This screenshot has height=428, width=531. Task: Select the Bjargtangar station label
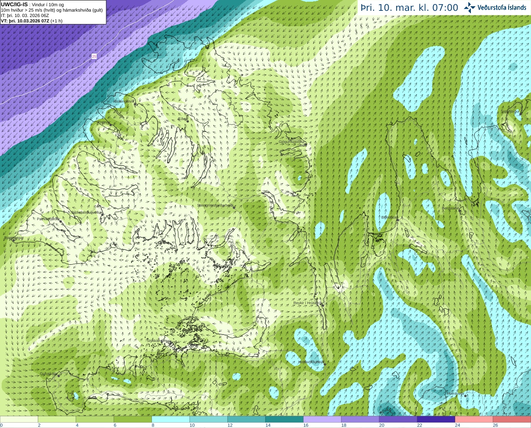point(14,238)
